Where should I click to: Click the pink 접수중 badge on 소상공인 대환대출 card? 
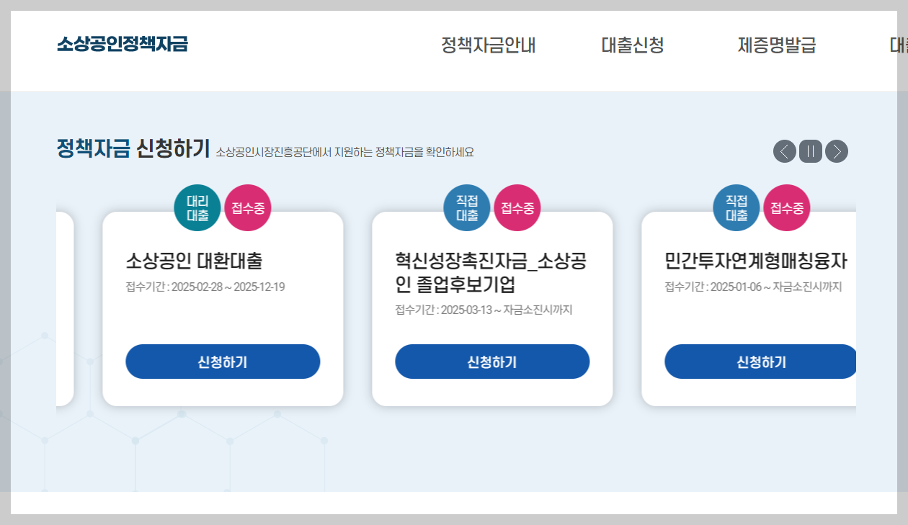coord(247,207)
